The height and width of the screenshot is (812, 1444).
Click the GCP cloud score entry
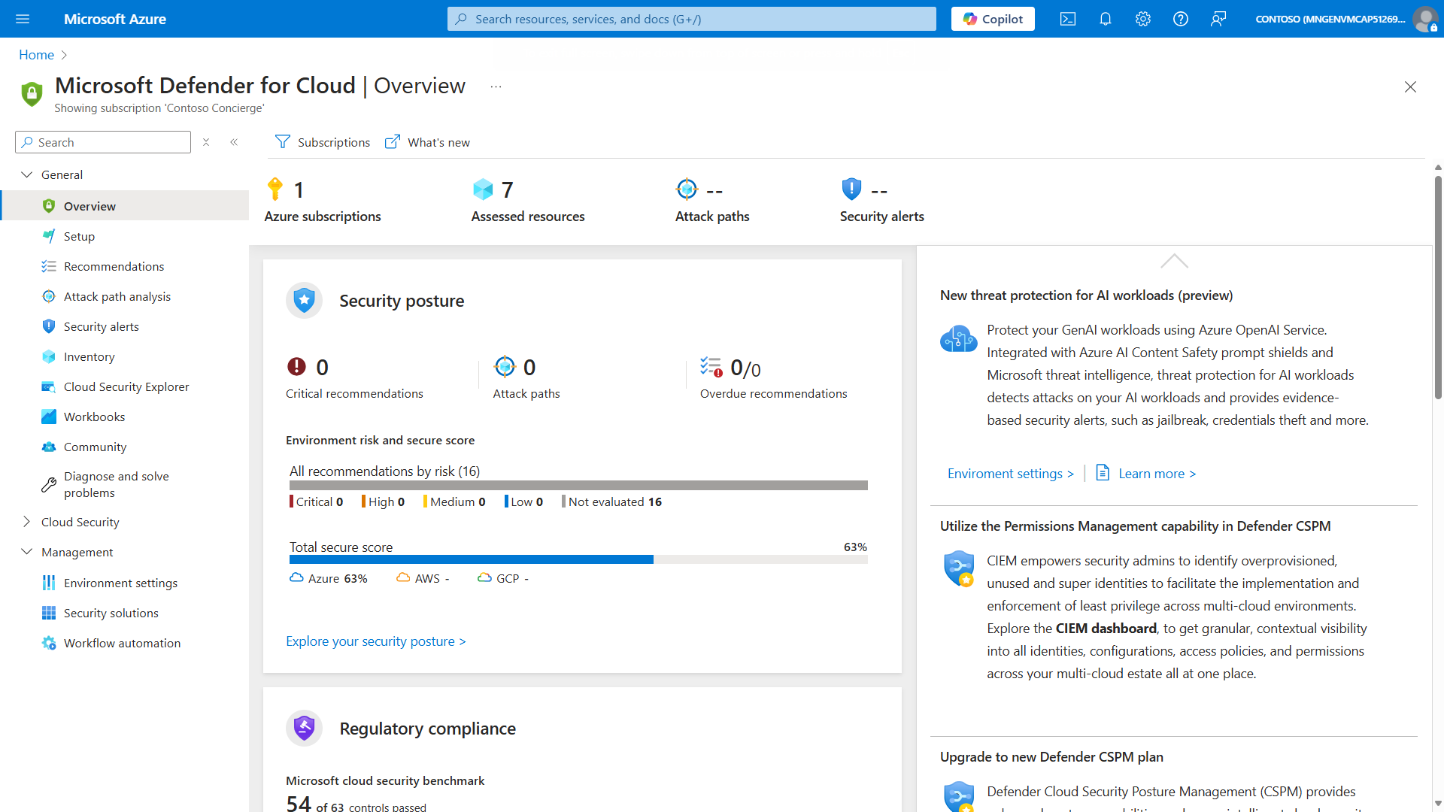pos(503,578)
